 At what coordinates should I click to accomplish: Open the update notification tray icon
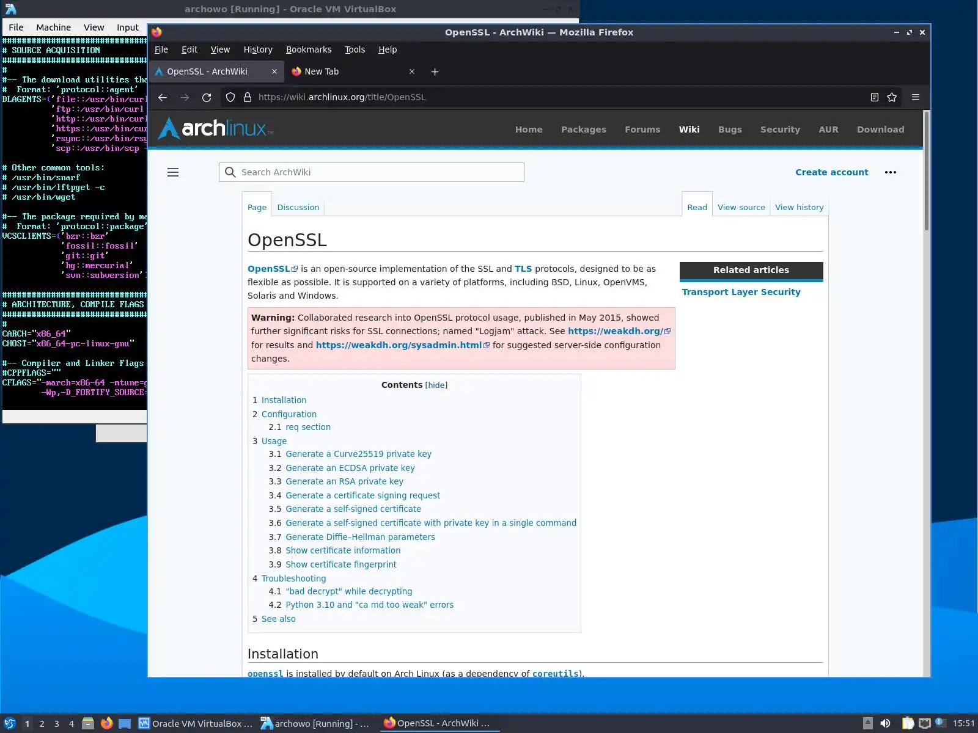[x=940, y=723]
